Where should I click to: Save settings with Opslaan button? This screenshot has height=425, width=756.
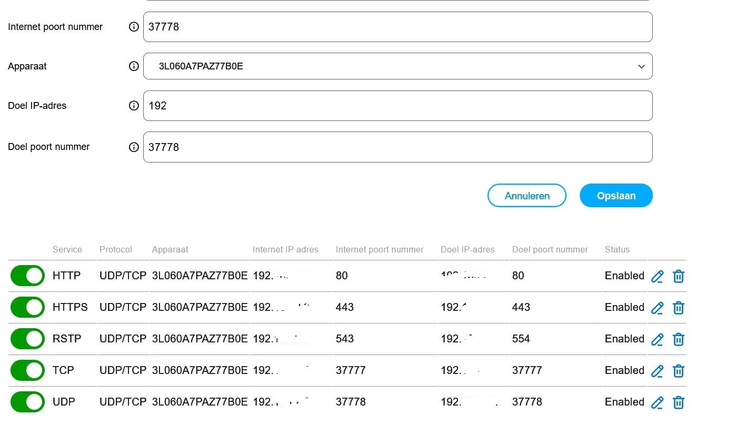(x=616, y=196)
